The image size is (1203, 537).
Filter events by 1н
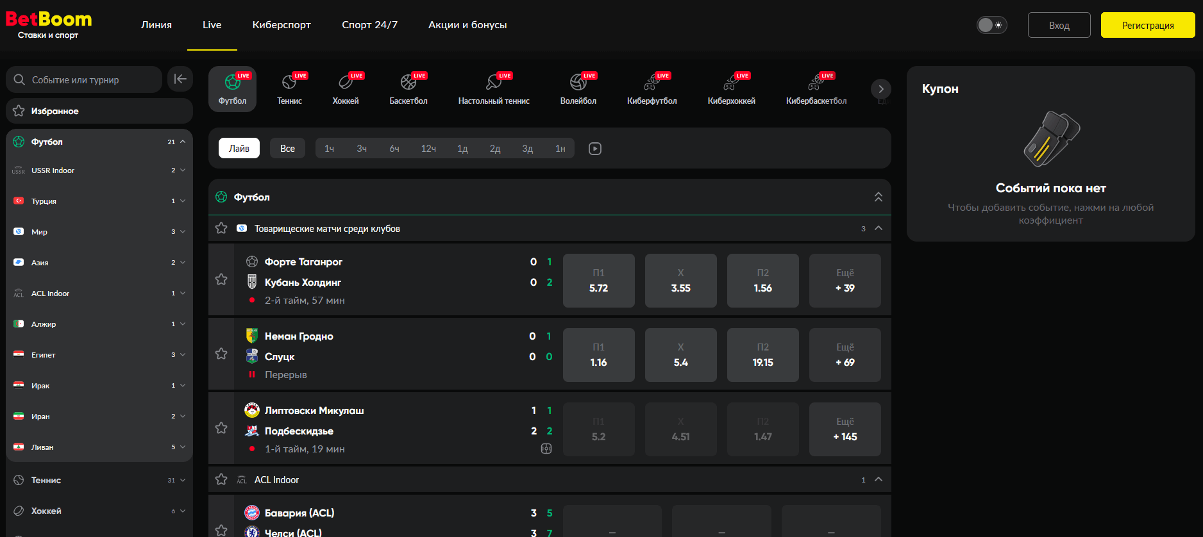560,148
